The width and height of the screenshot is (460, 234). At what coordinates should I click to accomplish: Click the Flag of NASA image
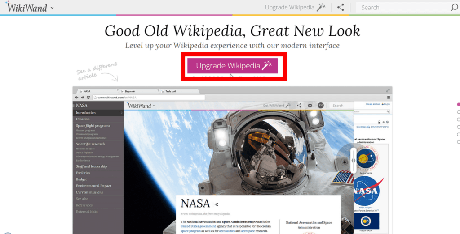click(x=367, y=221)
